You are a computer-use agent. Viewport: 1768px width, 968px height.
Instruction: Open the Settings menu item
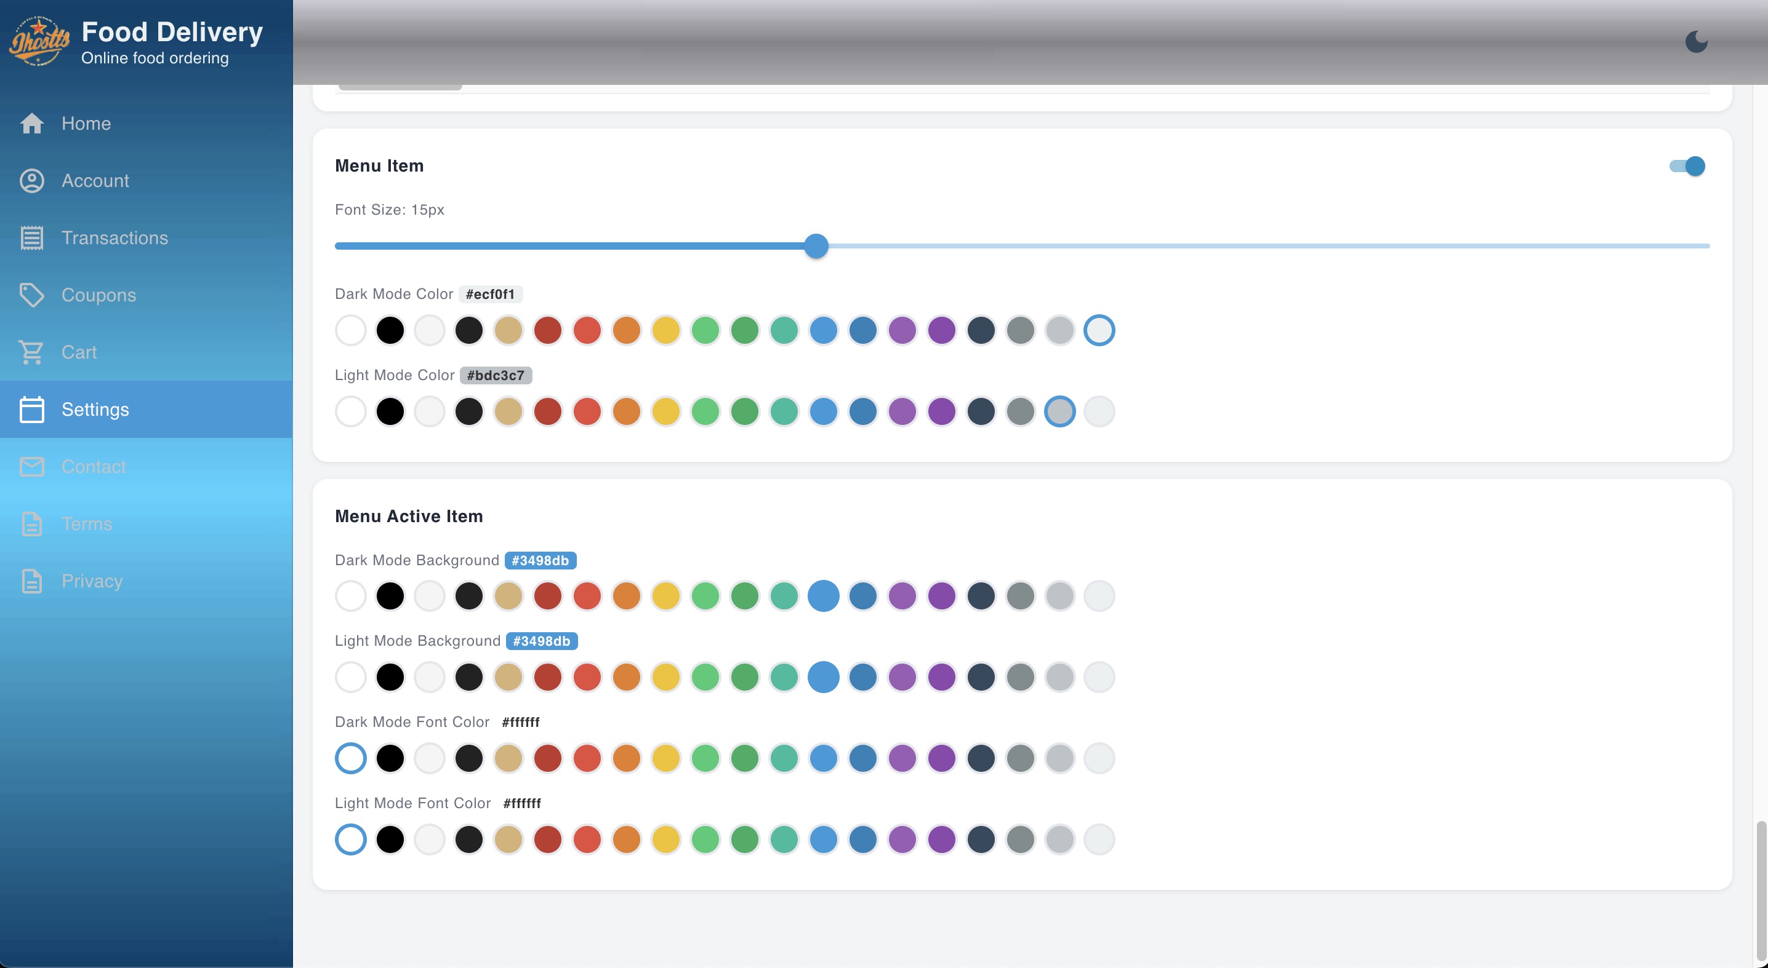95,409
